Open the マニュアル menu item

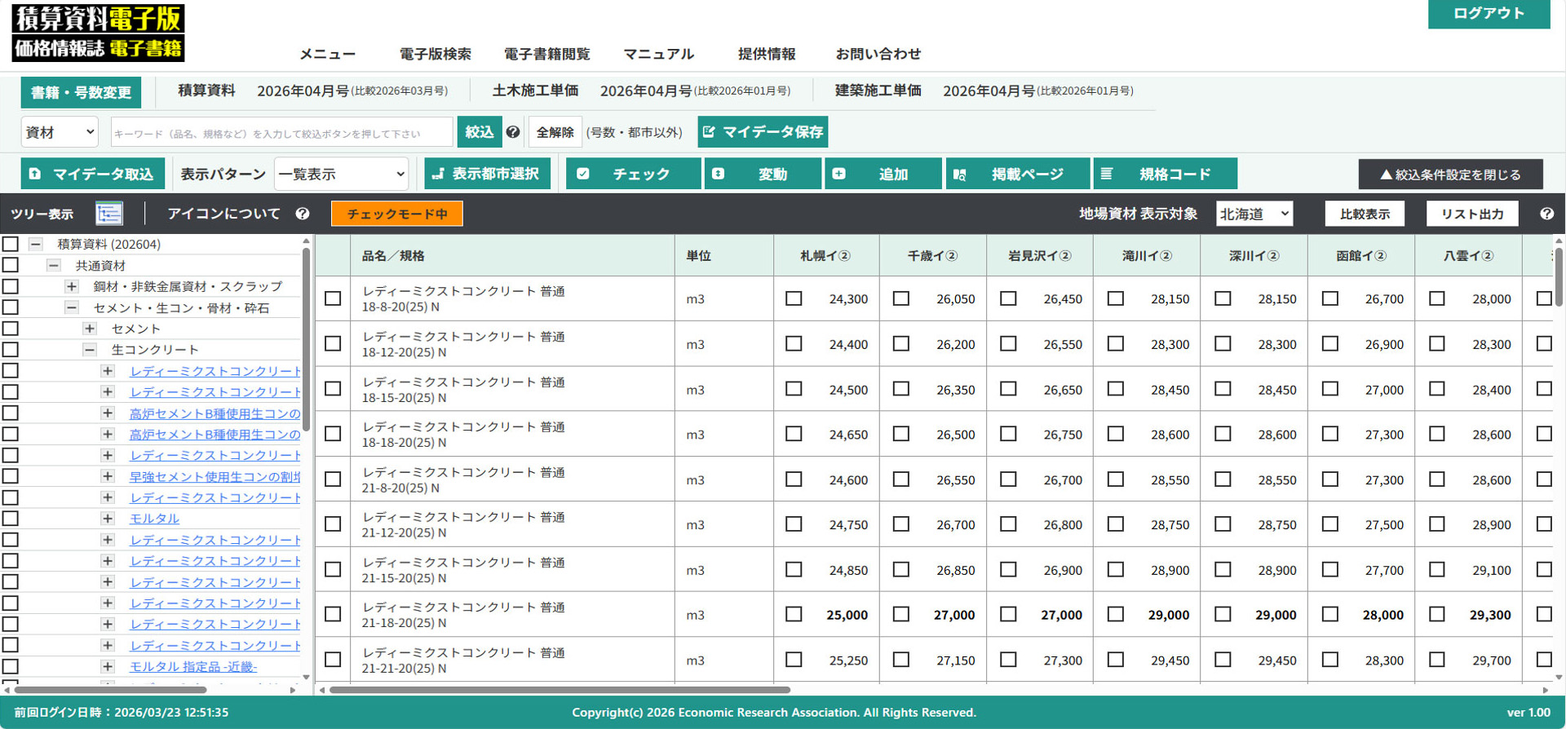click(x=658, y=54)
